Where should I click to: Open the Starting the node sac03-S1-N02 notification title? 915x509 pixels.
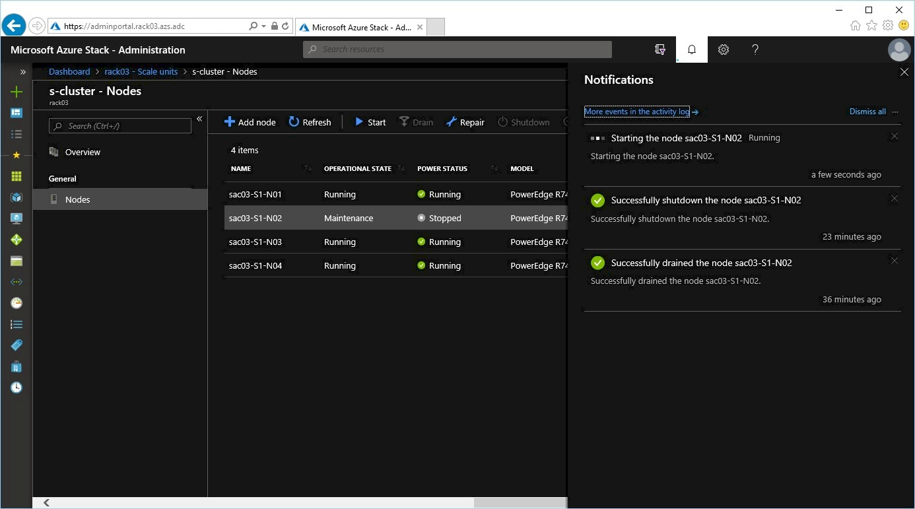click(x=677, y=138)
